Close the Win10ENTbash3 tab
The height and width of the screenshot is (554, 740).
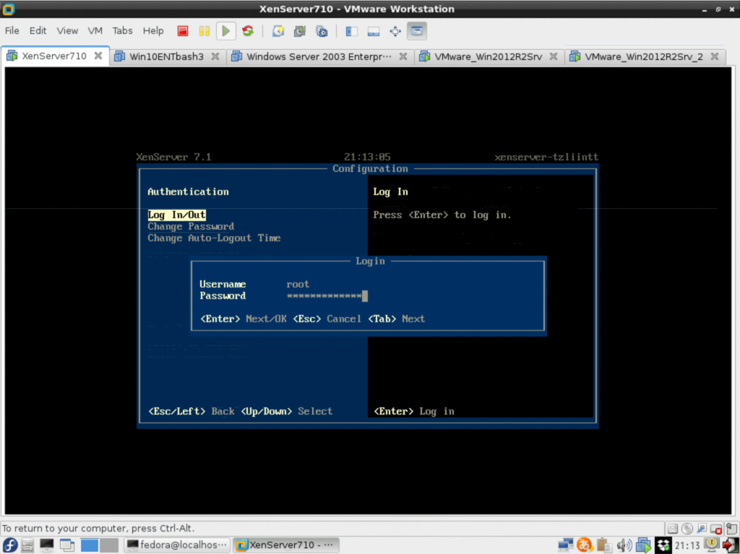click(x=215, y=56)
